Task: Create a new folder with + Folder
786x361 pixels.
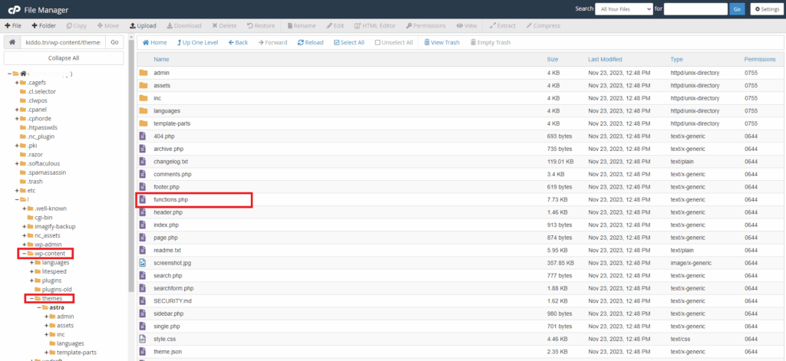Action: pos(44,25)
